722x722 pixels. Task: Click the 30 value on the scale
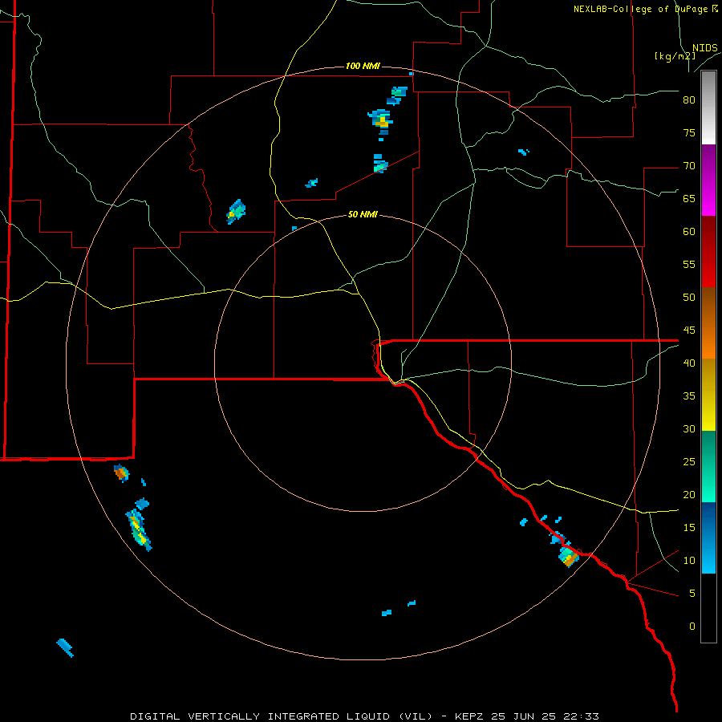coord(689,428)
